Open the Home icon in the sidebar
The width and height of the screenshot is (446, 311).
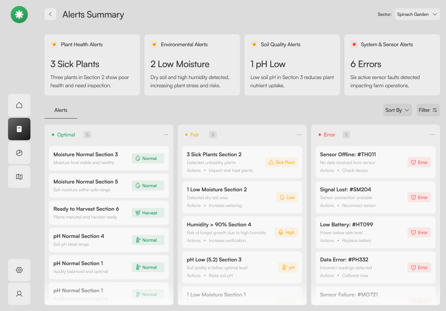(19, 105)
